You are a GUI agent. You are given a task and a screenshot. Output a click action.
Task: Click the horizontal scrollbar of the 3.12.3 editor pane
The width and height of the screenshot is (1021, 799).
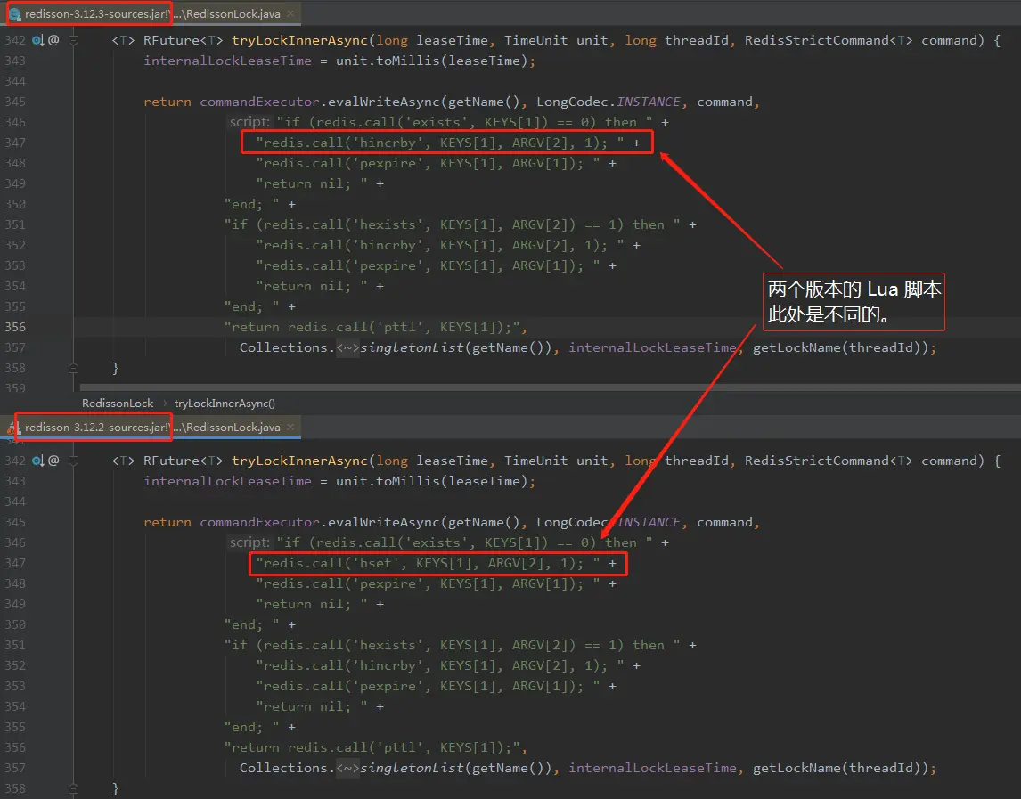pyautogui.click(x=551, y=387)
